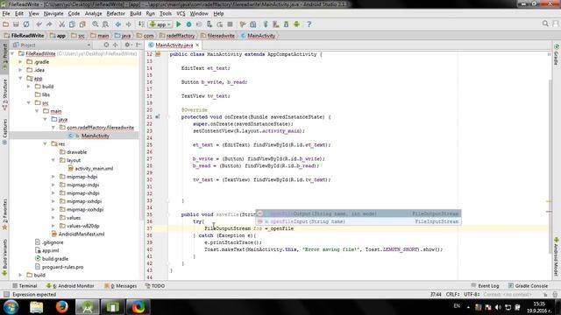Select the MainActivity.java editor tab
Screen dimensions: 561x315
tap(174, 45)
